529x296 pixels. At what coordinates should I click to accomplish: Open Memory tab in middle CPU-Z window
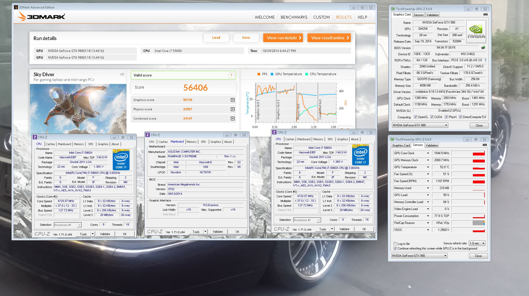[x=191, y=142]
